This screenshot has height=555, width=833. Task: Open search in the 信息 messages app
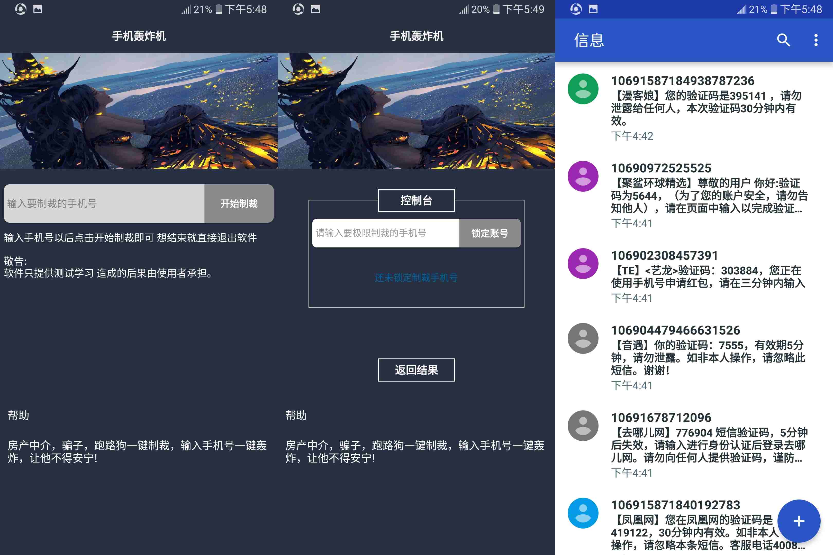tap(783, 40)
